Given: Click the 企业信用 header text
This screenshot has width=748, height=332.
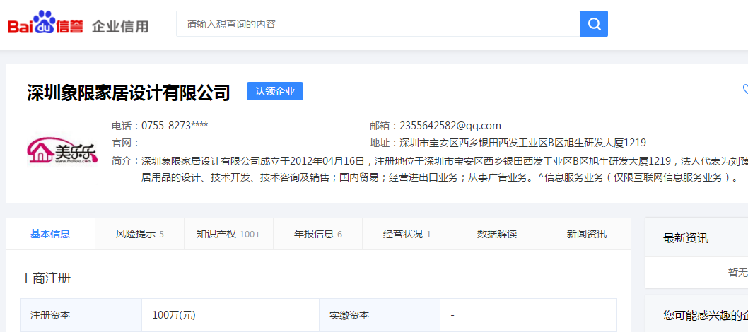Looking at the screenshot, I should point(119,25).
